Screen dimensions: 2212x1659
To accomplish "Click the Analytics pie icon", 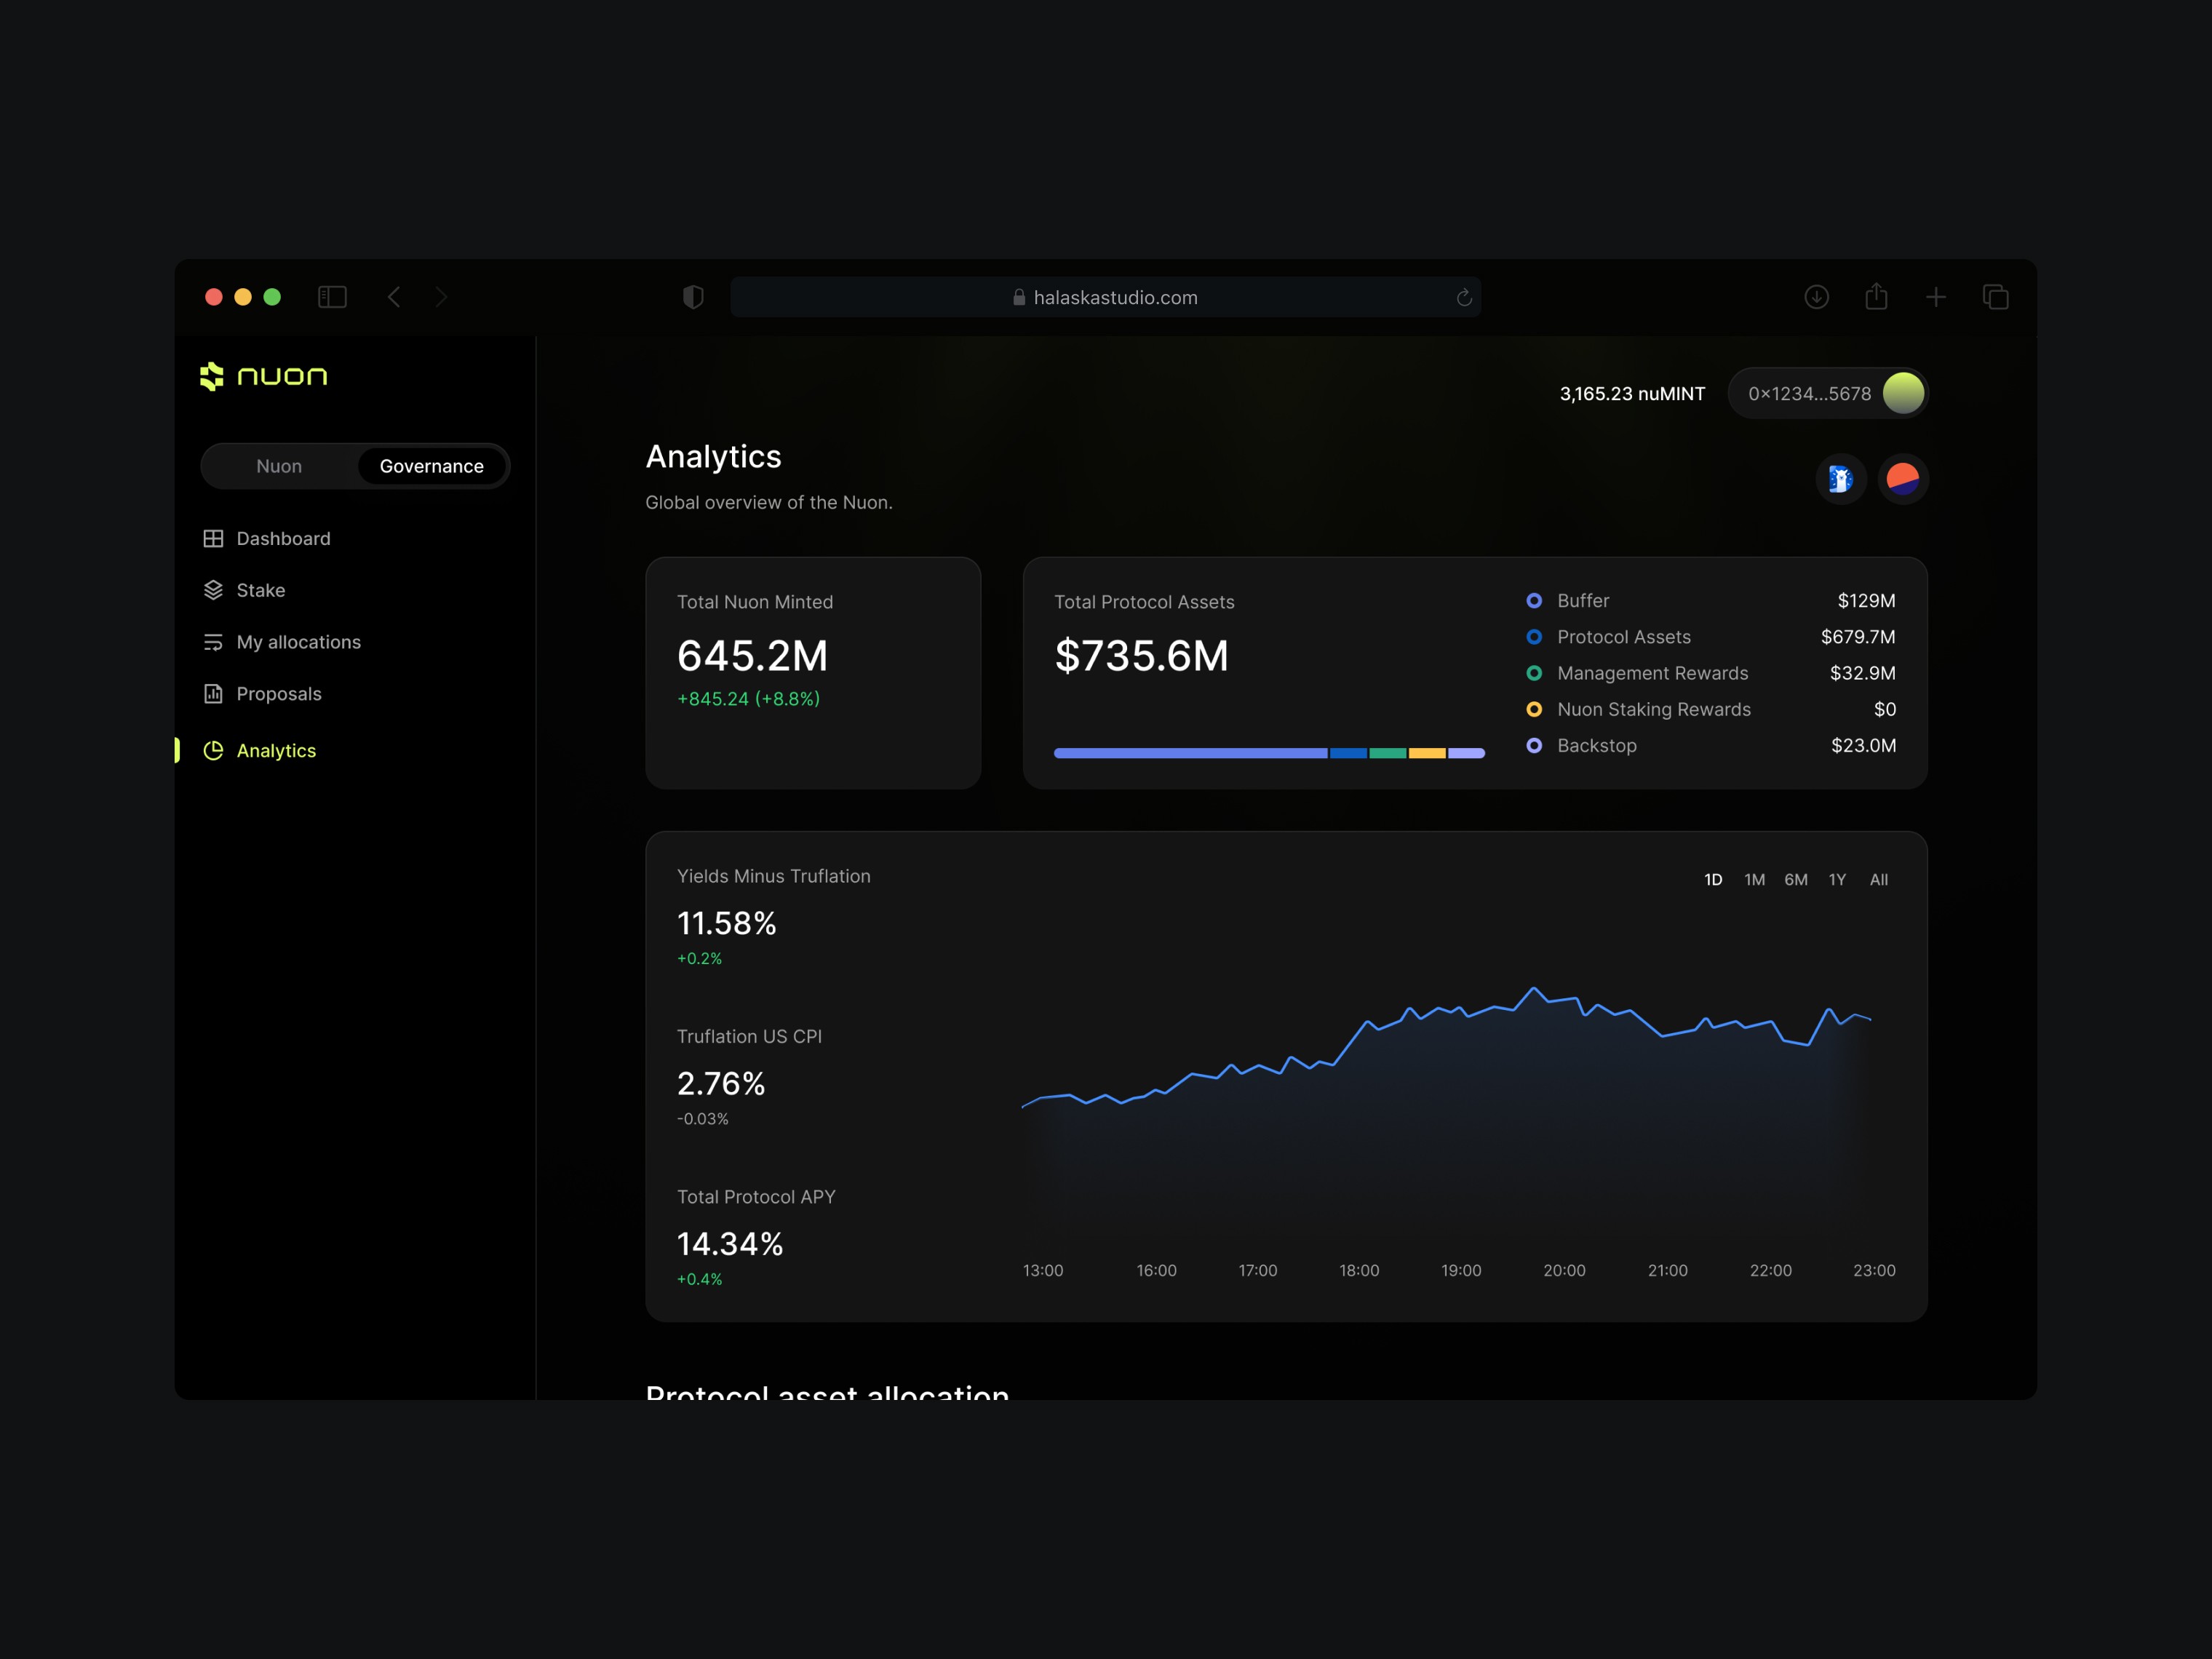I will (213, 751).
